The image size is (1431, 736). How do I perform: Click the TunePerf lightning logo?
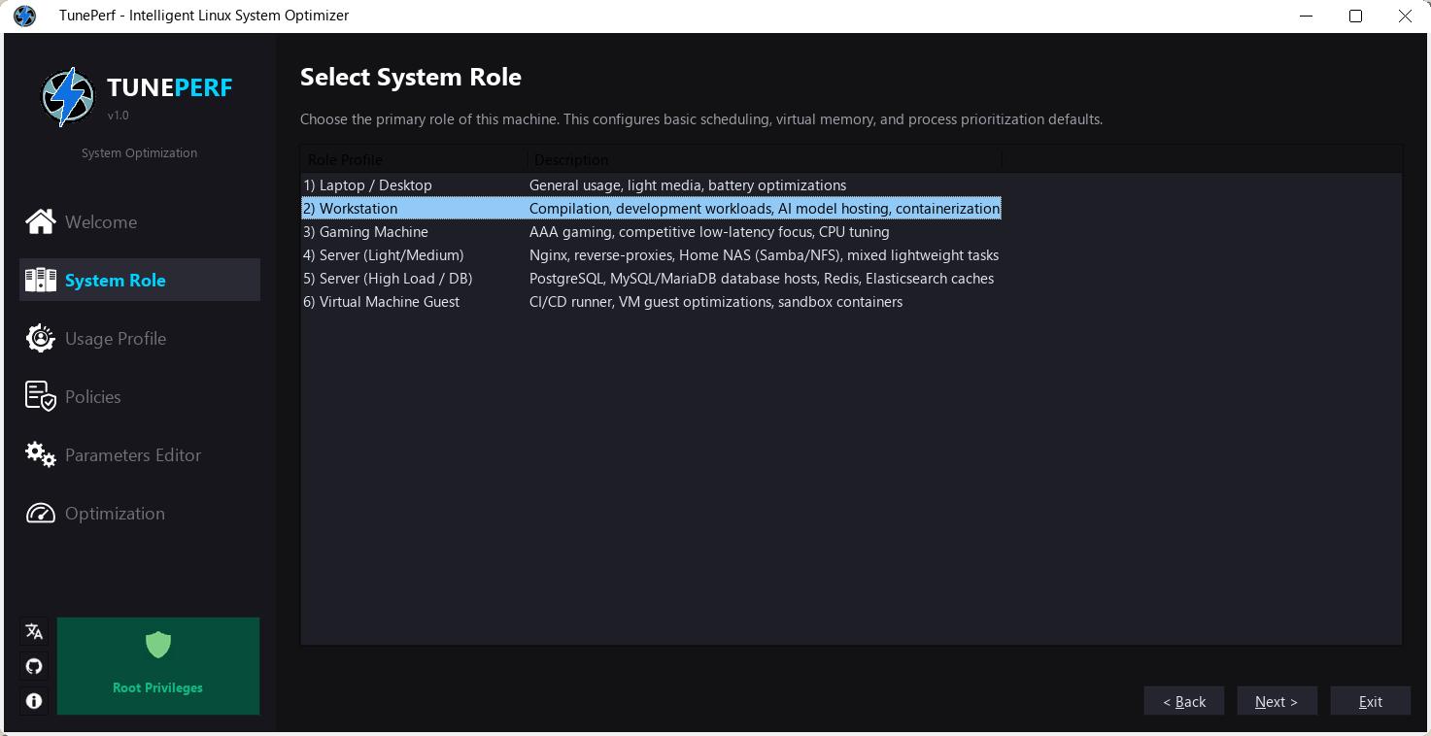68,96
